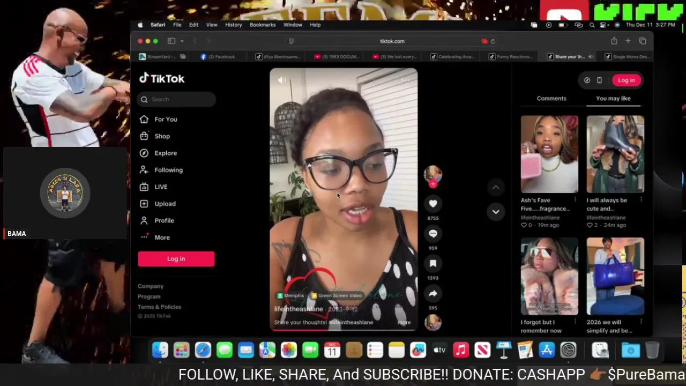This screenshot has height=386, width=686.
Task: Open the lifeintheashlane username link
Action: pos(299,309)
